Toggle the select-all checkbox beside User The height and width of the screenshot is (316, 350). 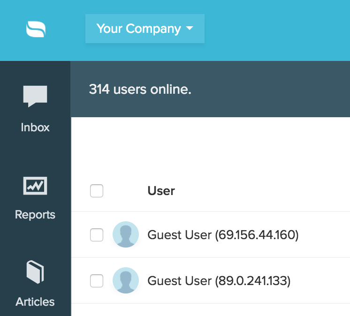coord(96,191)
